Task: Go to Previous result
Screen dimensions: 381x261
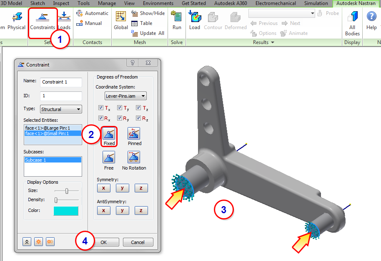Action: (x=264, y=23)
